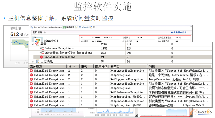Click the red icon on the NotSupportedException row
This screenshot has width=215, height=118.
coord(31,79)
